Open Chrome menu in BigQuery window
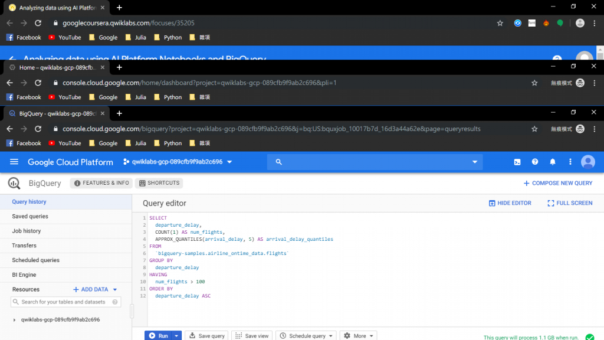The width and height of the screenshot is (604, 340). [x=595, y=129]
